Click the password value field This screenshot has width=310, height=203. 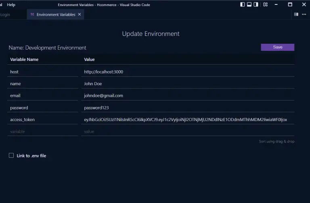[188, 108]
